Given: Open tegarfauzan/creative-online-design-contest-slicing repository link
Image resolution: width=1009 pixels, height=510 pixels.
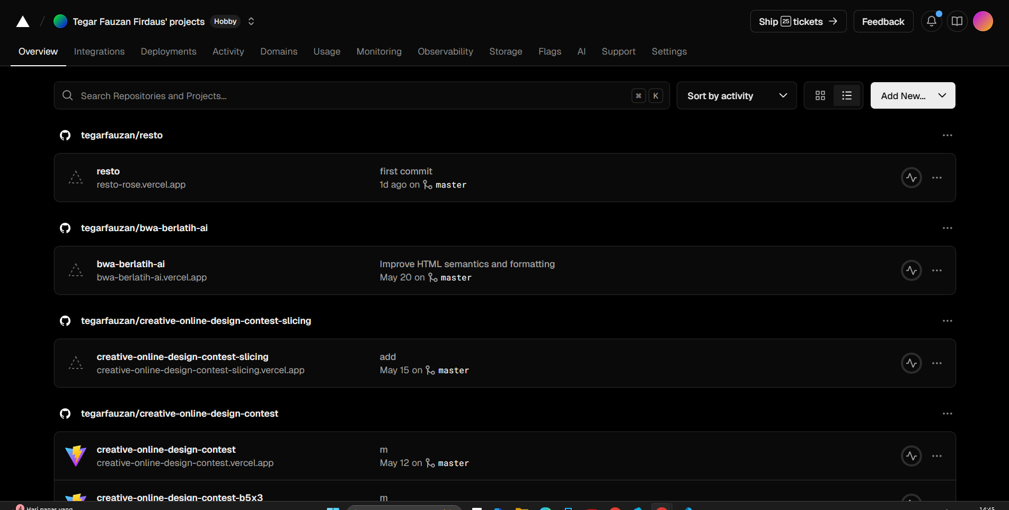Looking at the screenshot, I should (196, 321).
